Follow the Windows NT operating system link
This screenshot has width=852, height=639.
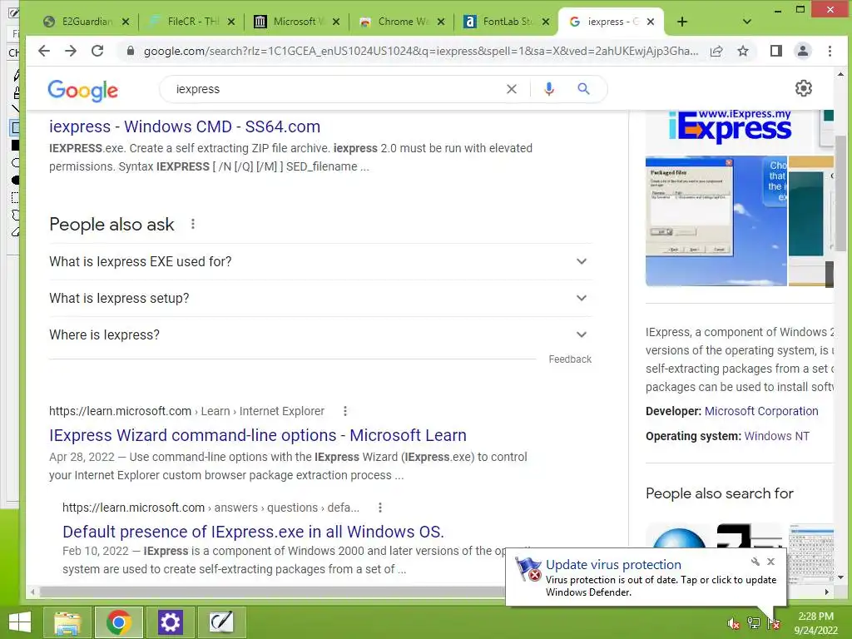coord(776,436)
